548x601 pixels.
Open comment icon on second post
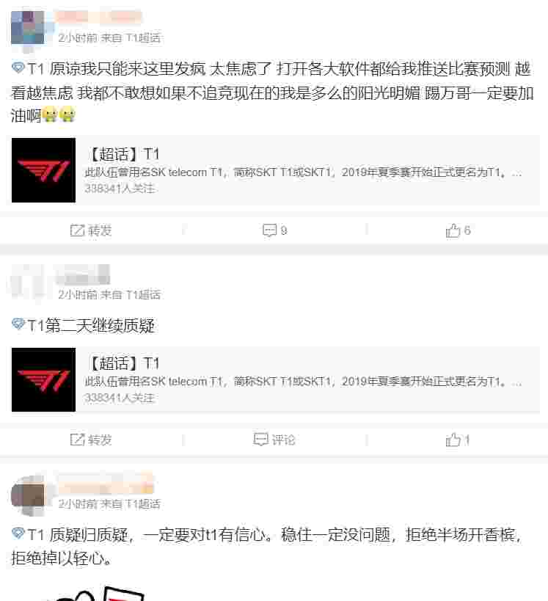pyautogui.click(x=260, y=440)
